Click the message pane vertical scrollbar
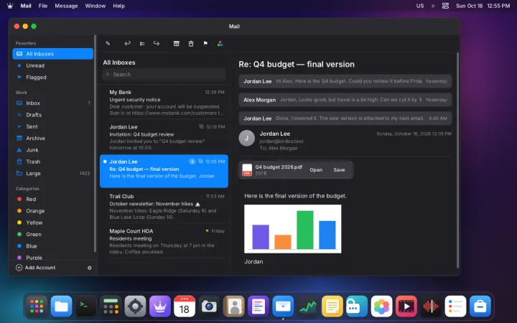 click(x=457, y=160)
